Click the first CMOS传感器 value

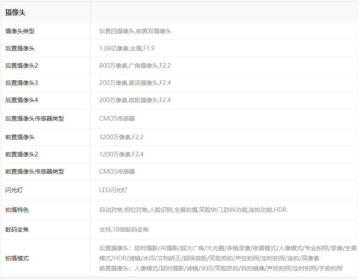tap(113, 118)
